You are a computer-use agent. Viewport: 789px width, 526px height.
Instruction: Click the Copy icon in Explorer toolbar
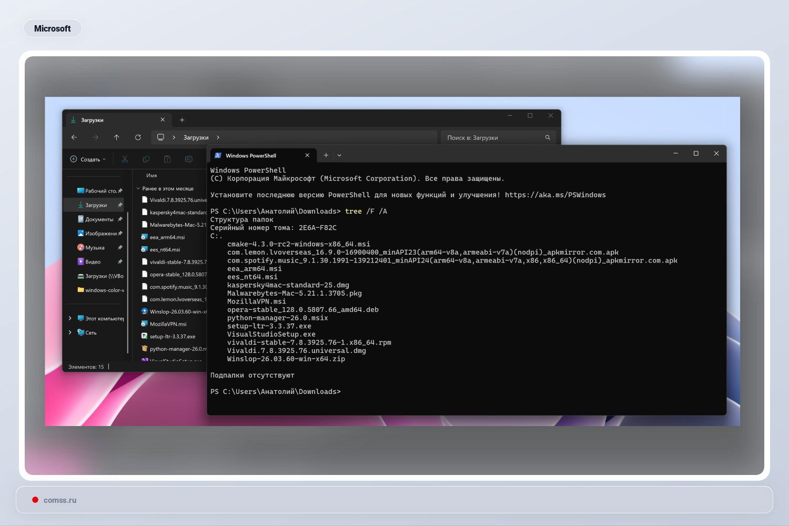pos(146,159)
